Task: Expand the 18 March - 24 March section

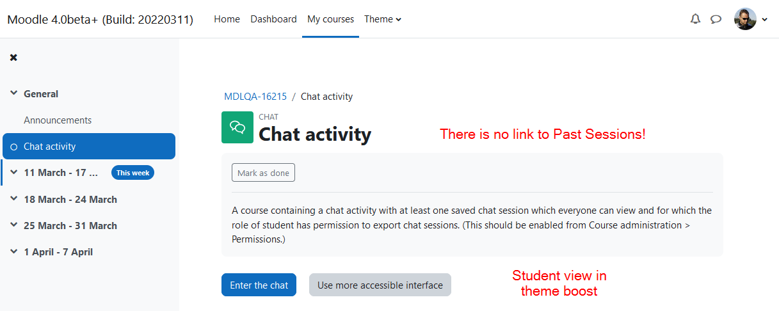Action: point(14,199)
